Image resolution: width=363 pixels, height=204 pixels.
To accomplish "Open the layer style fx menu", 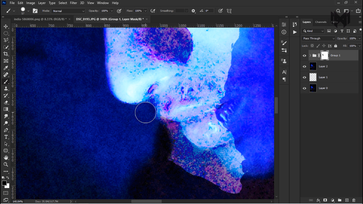I will click(x=318, y=200).
